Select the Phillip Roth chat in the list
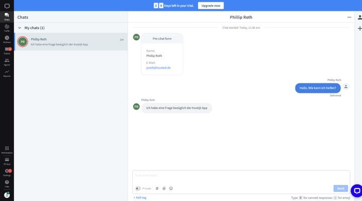The width and height of the screenshot is (362, 201). tap(71, 42)
